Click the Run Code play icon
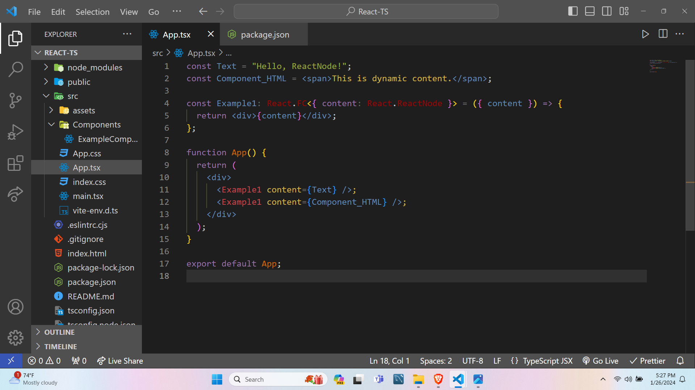 click(x=645, y=34)
